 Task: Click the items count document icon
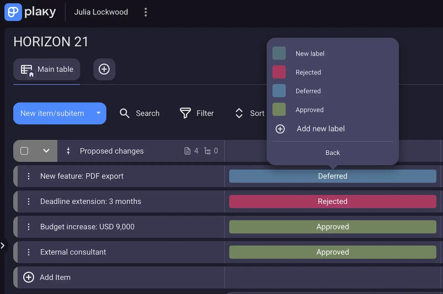(187, 151)
